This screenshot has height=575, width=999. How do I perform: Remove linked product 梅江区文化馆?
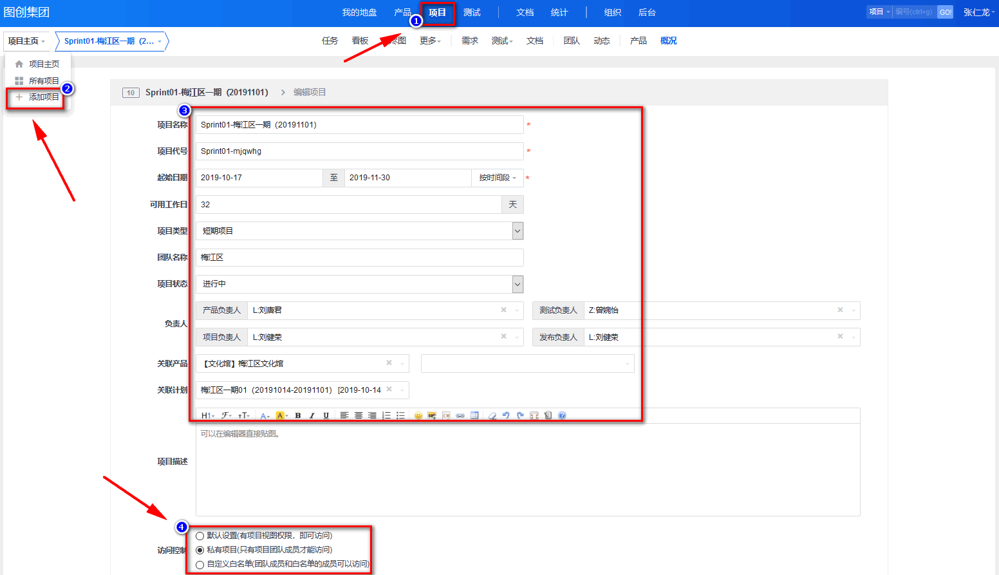(389, 363)
